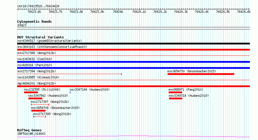The height and width of the screenshot is (140, 258).
Task: Click the red bar of esv3643163
Action: (x=133, y=50)
